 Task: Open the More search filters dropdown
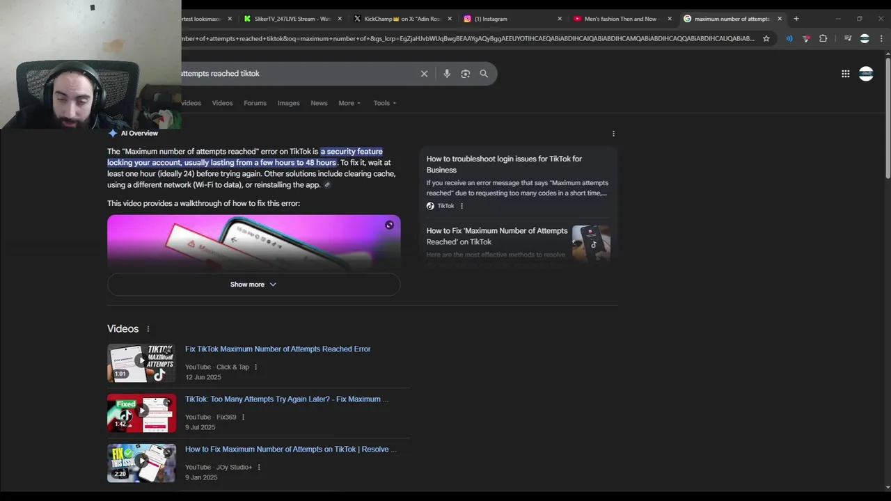(349, 103)
